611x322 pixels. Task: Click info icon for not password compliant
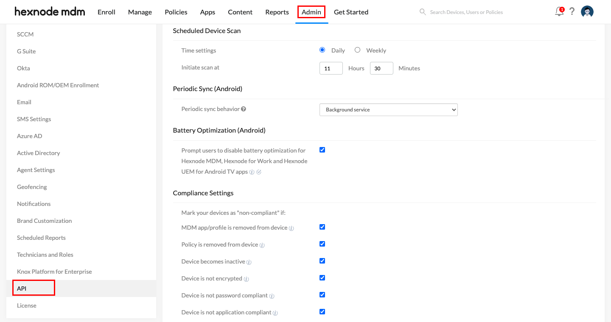[272, 296]
